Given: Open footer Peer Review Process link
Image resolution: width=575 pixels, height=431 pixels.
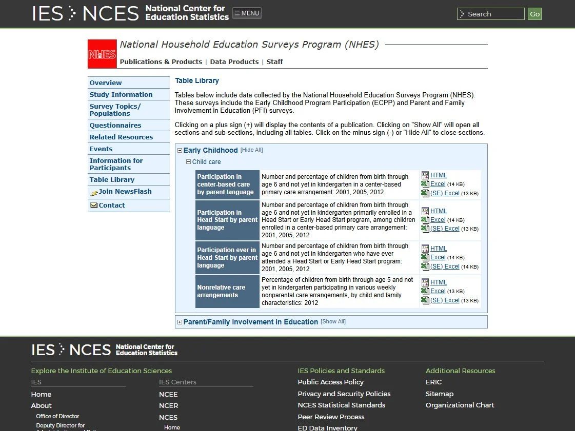Looking at the screenshot, I should click(331, 417).
